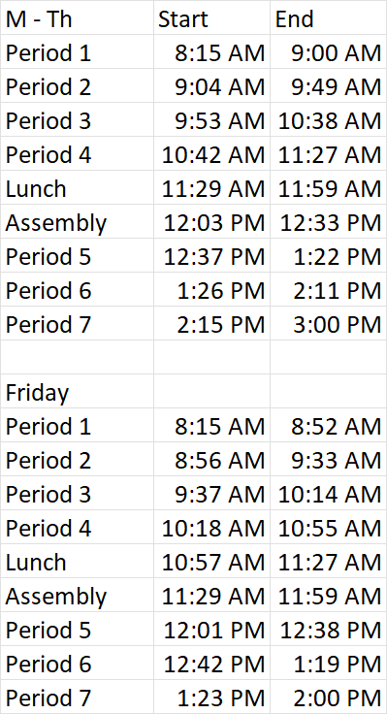387x714 pixels.
Task: Select the 8:52 AM end time cell
Action: (328, 425)
